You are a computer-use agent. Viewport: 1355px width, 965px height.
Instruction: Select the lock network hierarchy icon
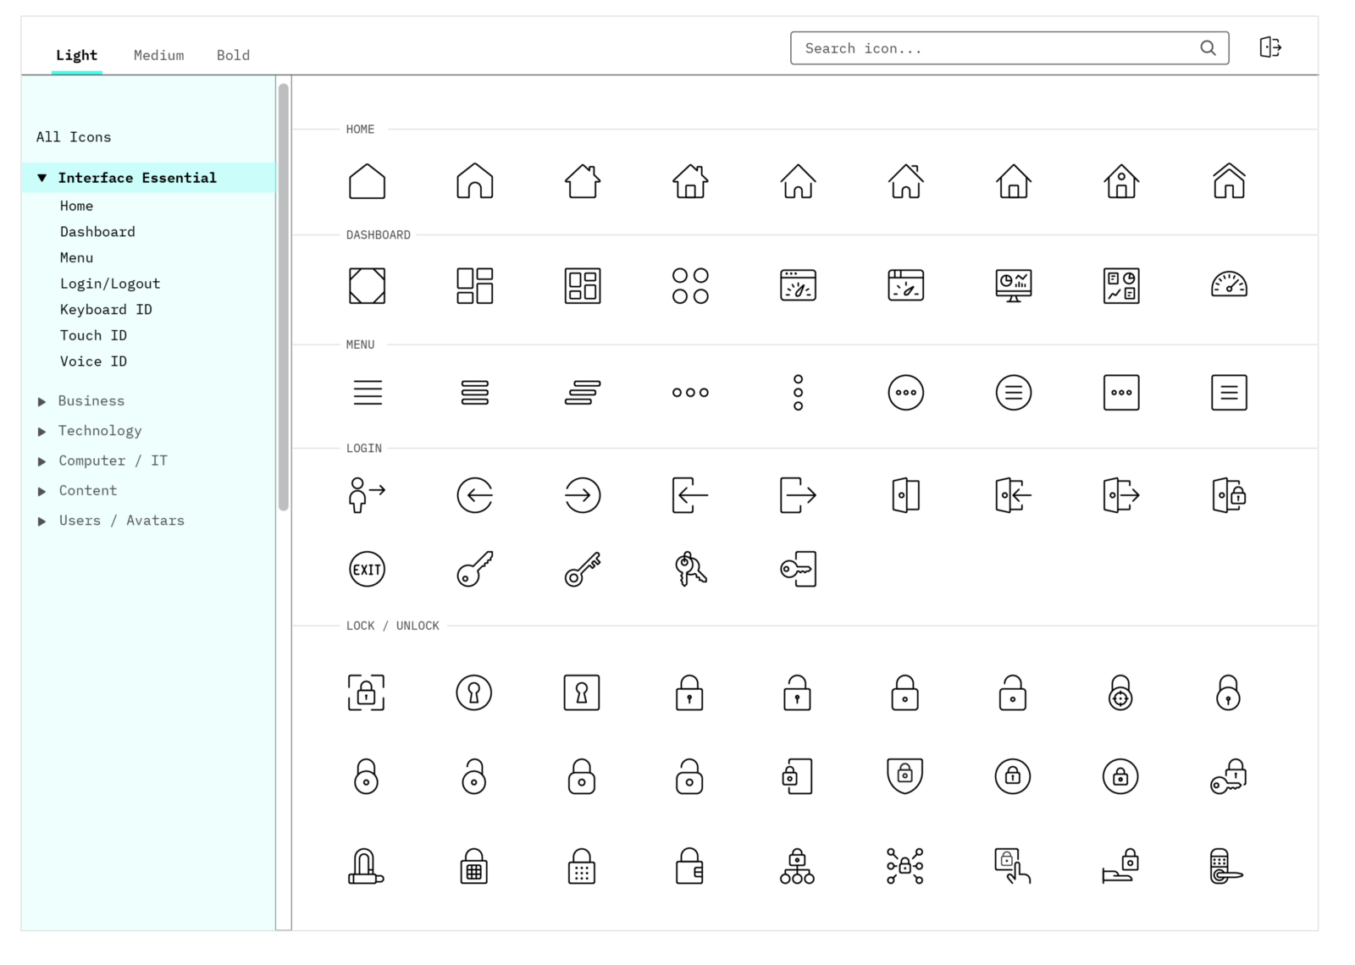click(x=797, y=867)
